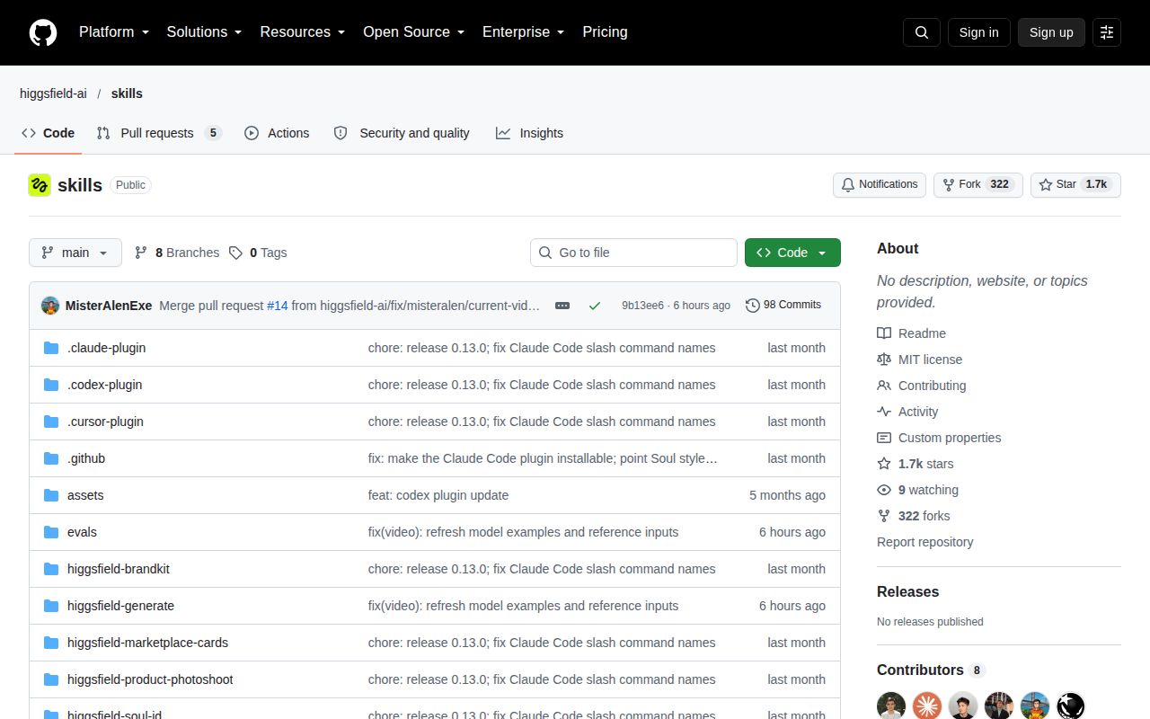Screen dimensions: 1150x719
Task: Open the 0 Tags link
Action: click(x=258, y=253)
